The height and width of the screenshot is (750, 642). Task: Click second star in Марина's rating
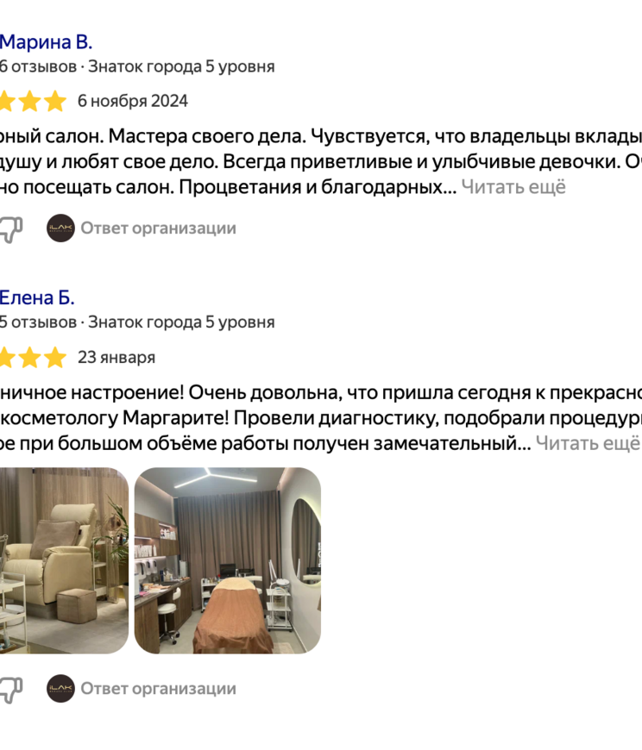(29, 101)
